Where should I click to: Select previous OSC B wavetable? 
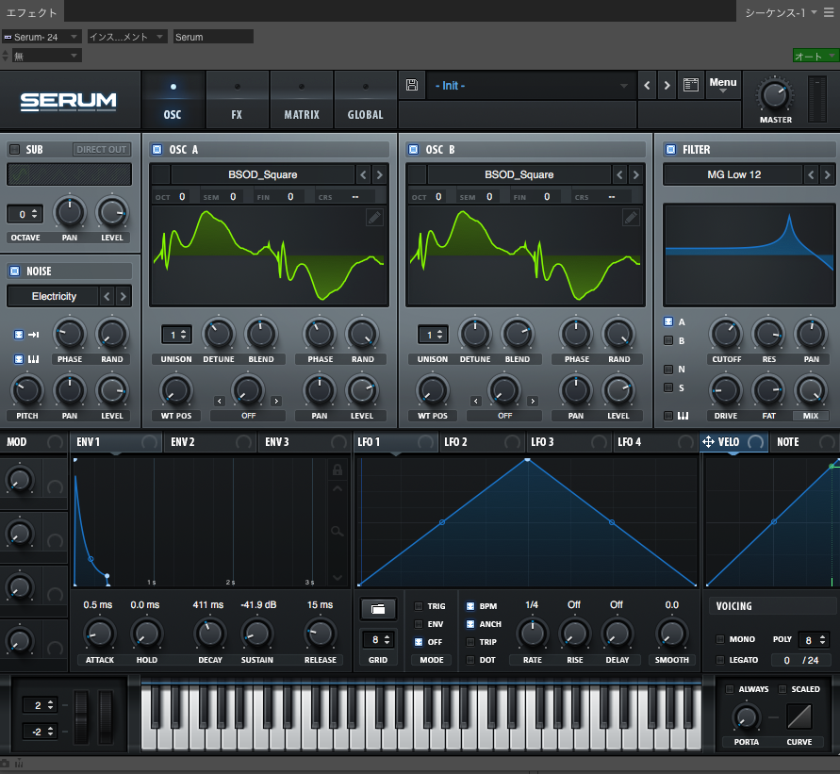[619, 174]
